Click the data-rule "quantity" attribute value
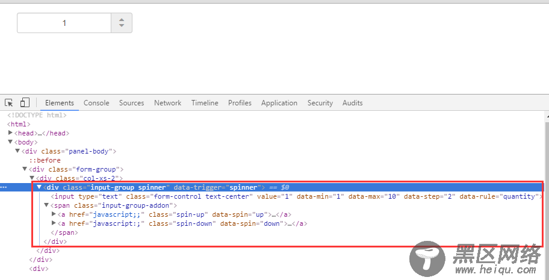The height and width of the screenshot is (280, 549). point(520,196)
